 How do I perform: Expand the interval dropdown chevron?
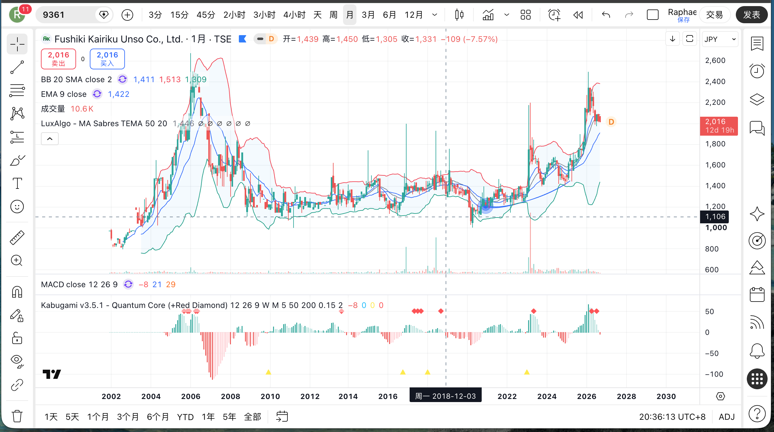pyautogui.click(x=435, y=15)
